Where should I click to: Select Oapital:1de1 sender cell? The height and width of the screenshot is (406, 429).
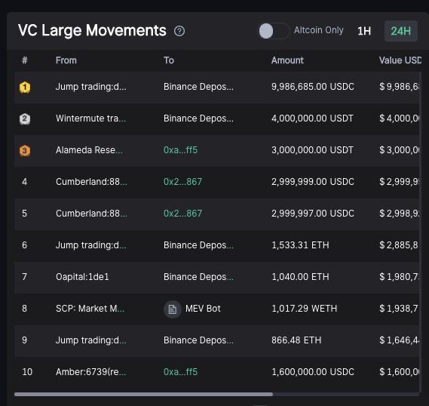coord(82,277)
